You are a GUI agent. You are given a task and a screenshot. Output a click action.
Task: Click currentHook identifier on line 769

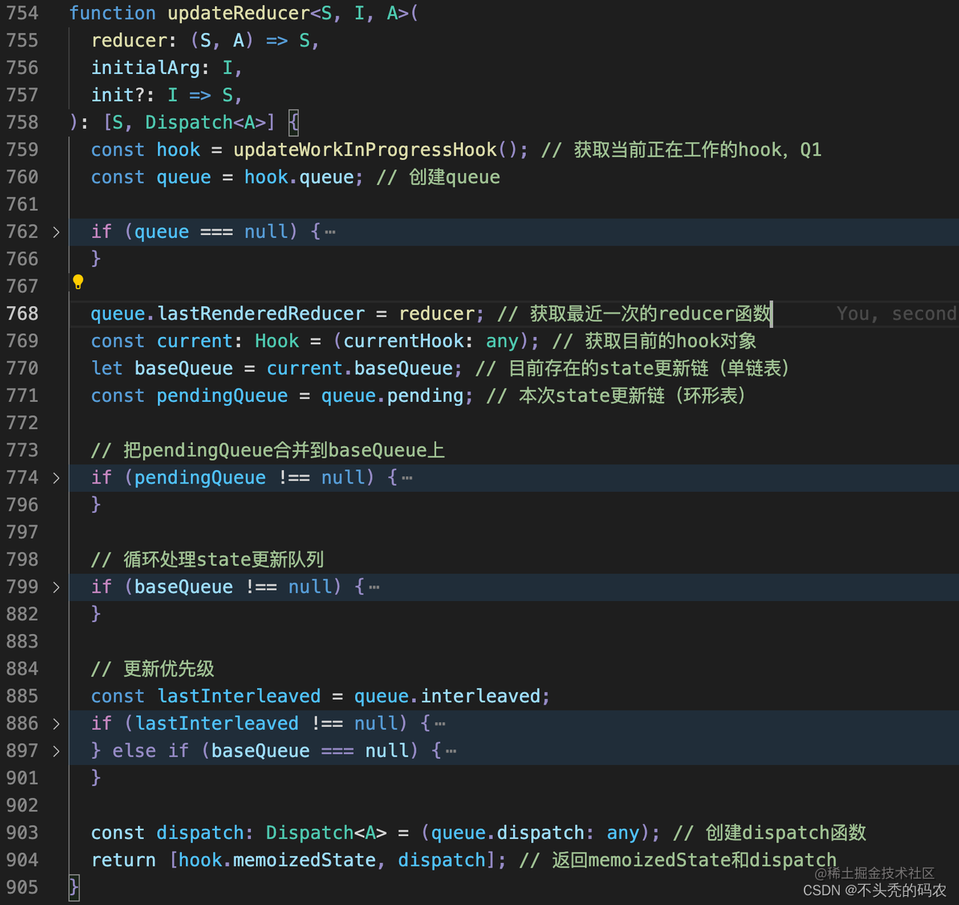pos(403,341)
